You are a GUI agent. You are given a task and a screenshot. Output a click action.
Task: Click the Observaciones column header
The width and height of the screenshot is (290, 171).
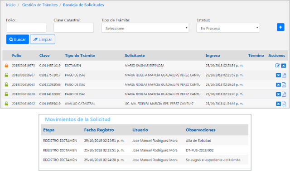pyautogui.click(x=200, y=130)
